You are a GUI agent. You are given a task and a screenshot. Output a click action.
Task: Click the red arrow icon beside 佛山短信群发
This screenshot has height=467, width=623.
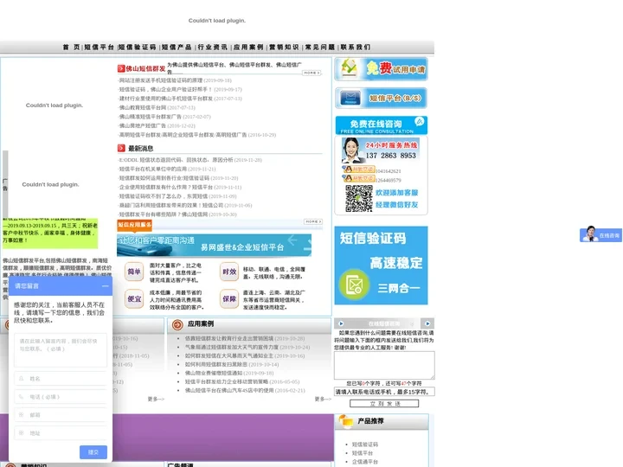pos(121,68)
